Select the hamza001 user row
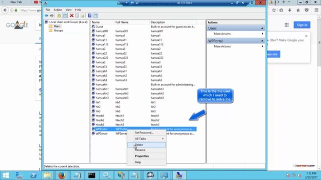 pyautogui.click(x=143, y=31)
